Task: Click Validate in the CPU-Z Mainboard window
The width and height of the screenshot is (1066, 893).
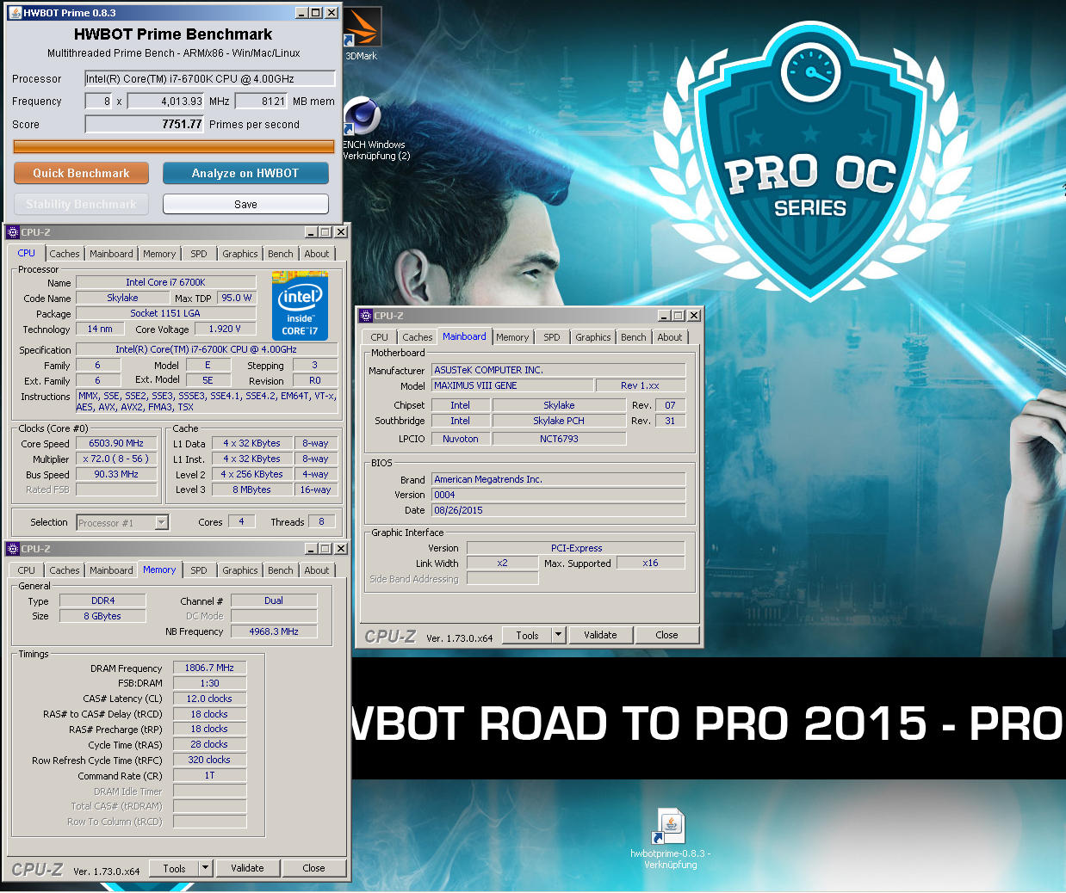Action: pos(600,635)
